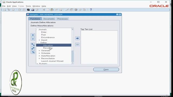Click the New record toolbar icon

(5, 10)
